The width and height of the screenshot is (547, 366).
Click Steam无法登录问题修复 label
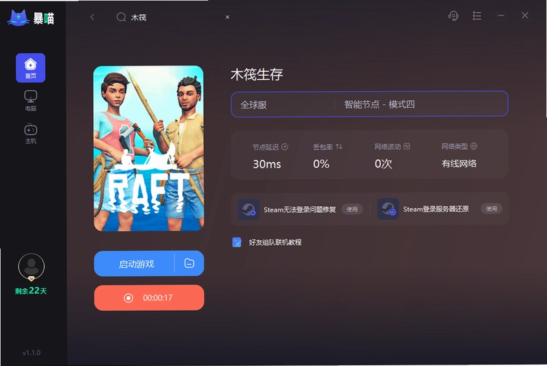point(299,210)
